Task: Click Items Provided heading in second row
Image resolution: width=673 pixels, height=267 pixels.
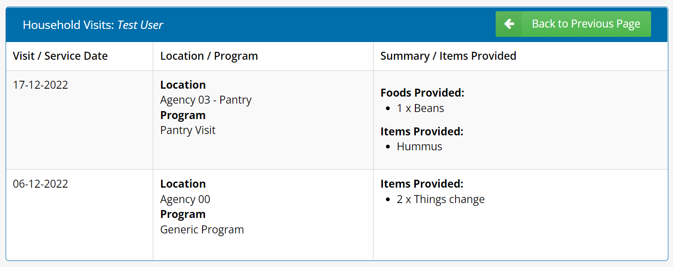Action: [x=421, y=184]
